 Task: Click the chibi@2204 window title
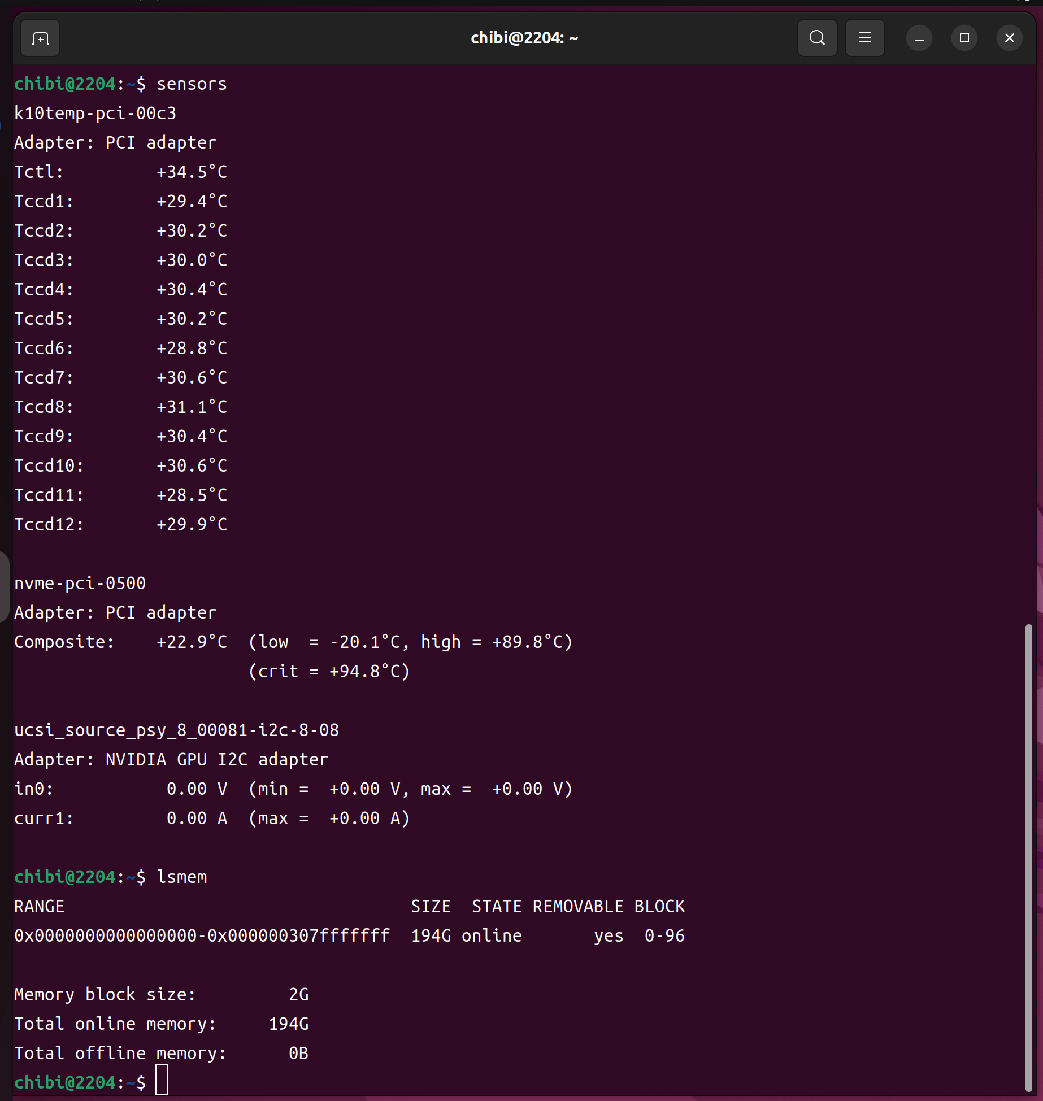point(524,38)
